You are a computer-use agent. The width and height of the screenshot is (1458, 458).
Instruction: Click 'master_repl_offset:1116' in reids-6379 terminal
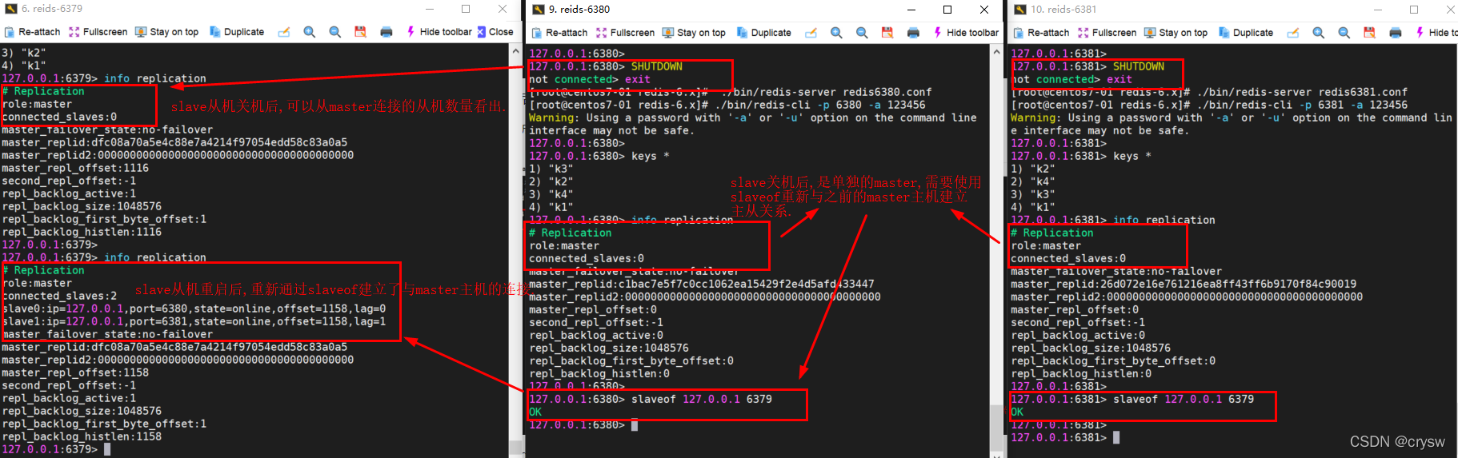point(75,168)
